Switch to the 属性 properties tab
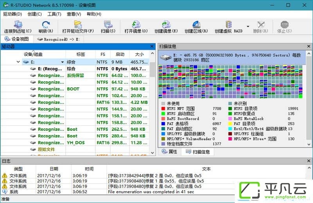Image resolution: width=313 pixels, height=203 pixels. (x=170, y=151)
